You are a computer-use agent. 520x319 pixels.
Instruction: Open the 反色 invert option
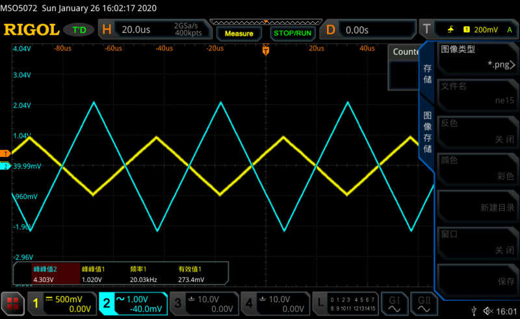point(478,131)
